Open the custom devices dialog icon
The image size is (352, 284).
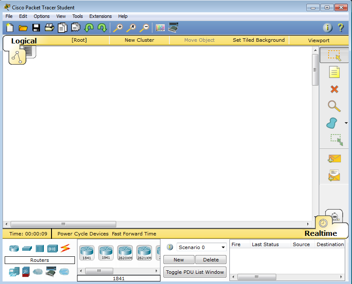click(173, 27)
